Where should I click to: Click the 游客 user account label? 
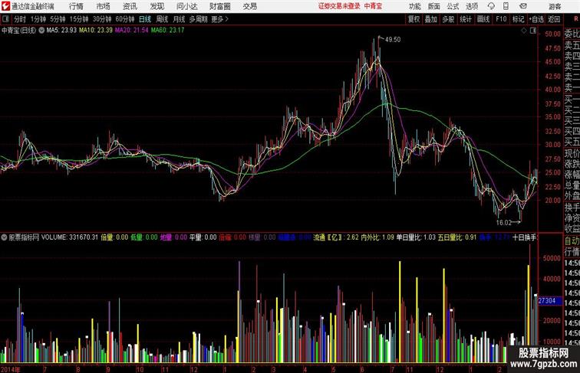click(x=555, y=7)
